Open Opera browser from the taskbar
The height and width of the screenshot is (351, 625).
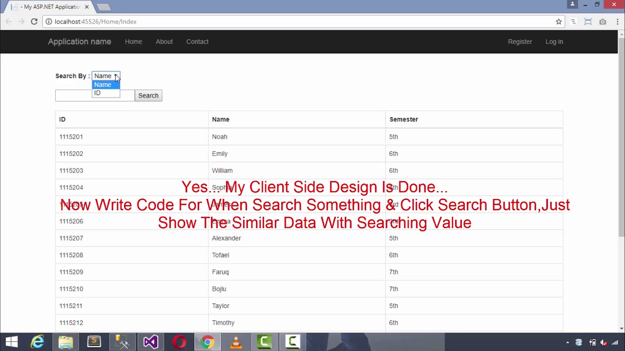pyautogui.click(x=179, y=342)
